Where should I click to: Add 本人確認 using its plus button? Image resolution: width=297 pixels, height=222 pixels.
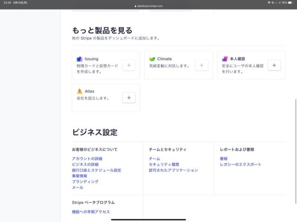pos(274,65)
